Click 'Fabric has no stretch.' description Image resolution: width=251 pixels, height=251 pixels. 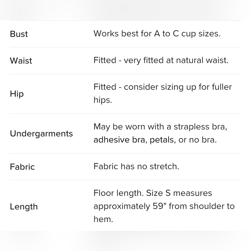coord(136,166)
